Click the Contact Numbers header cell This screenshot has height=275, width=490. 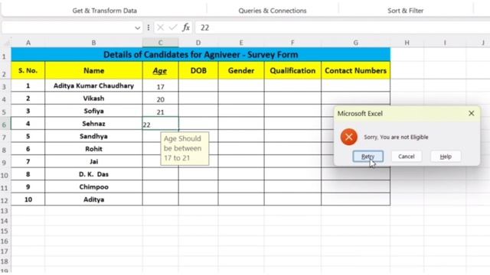click(x=355, y=70)
